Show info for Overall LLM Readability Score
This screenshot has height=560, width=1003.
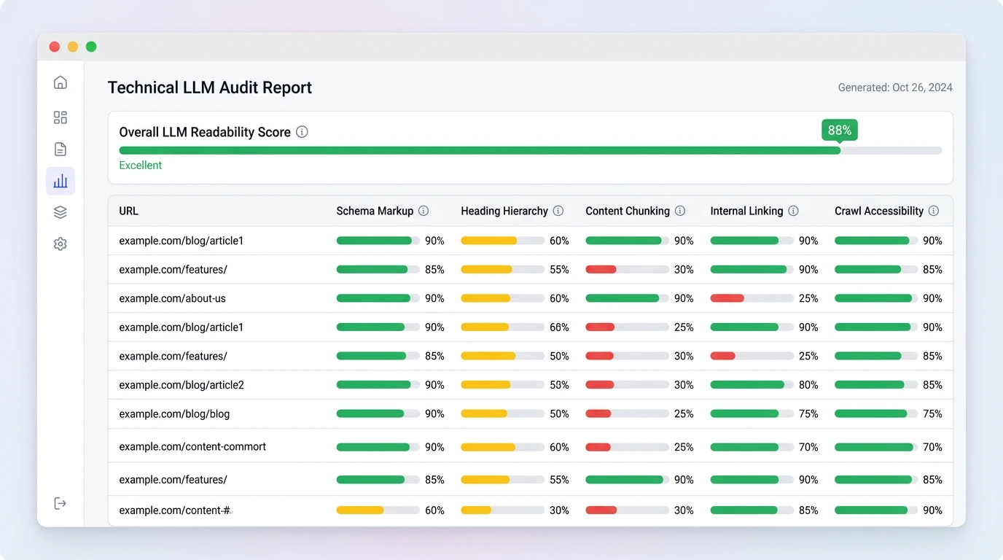click(302, 132)
